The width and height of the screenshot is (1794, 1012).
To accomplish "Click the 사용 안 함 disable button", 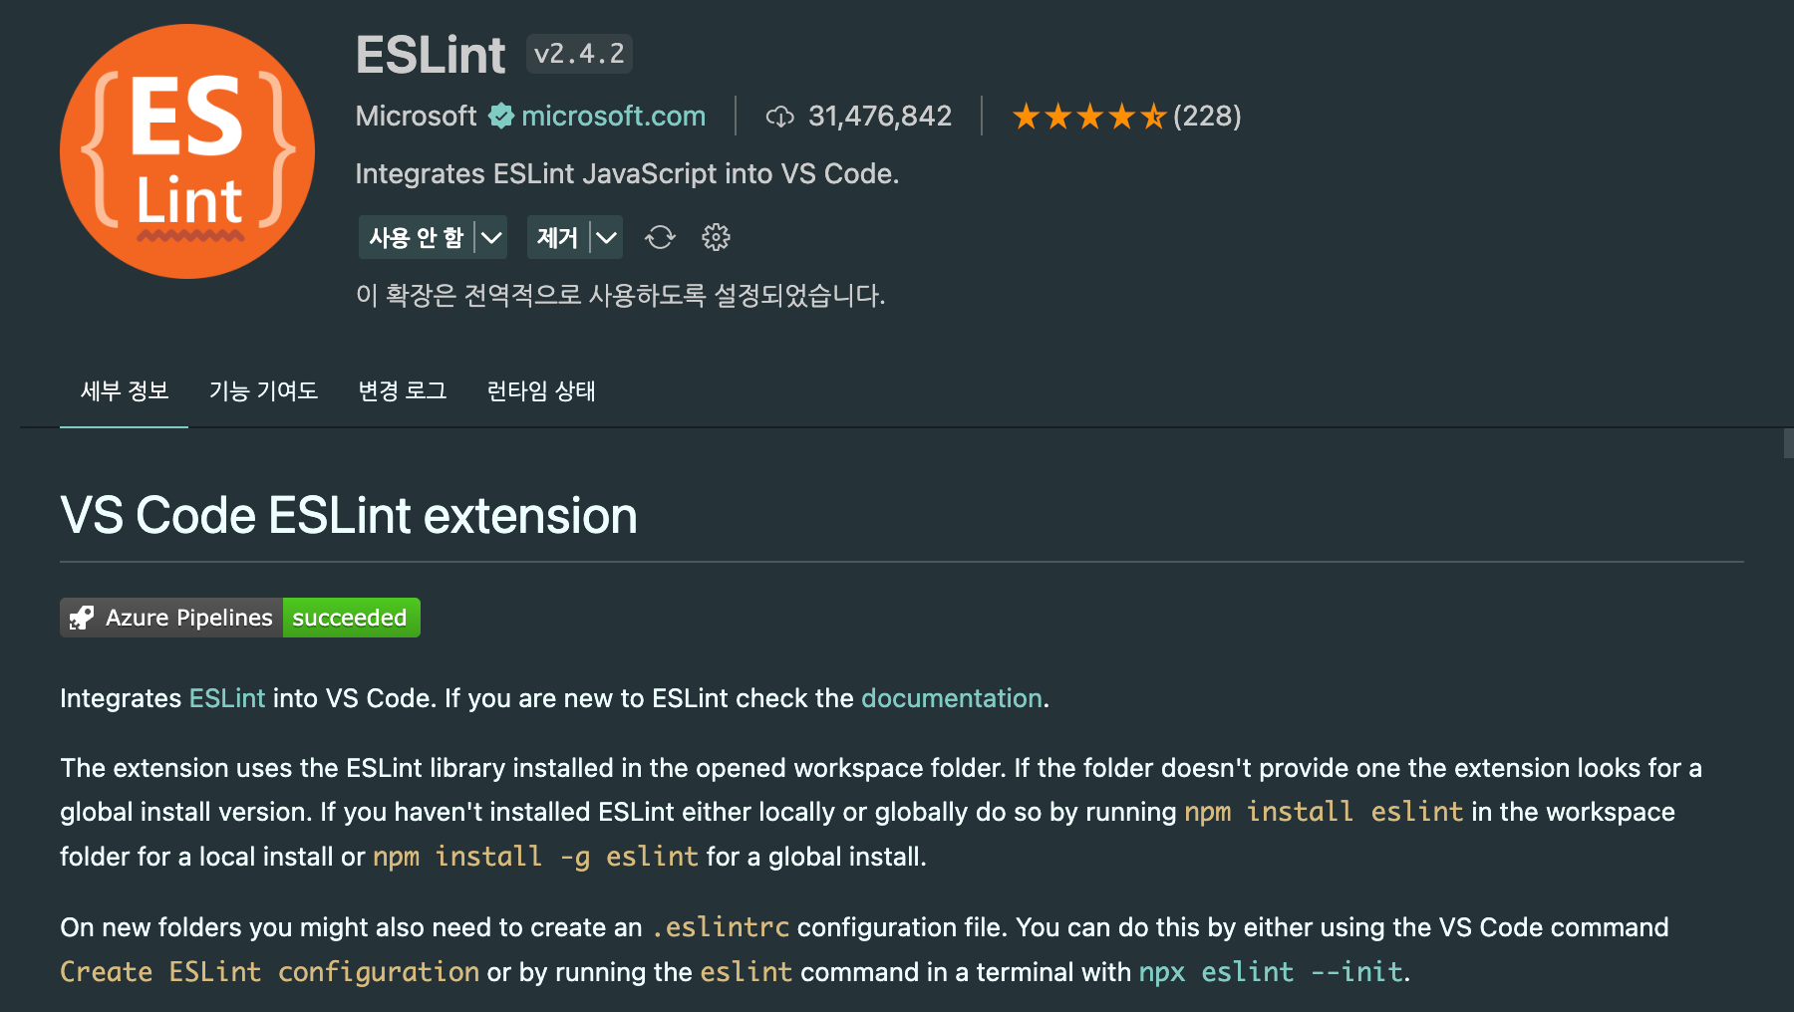I will point(416,237).
